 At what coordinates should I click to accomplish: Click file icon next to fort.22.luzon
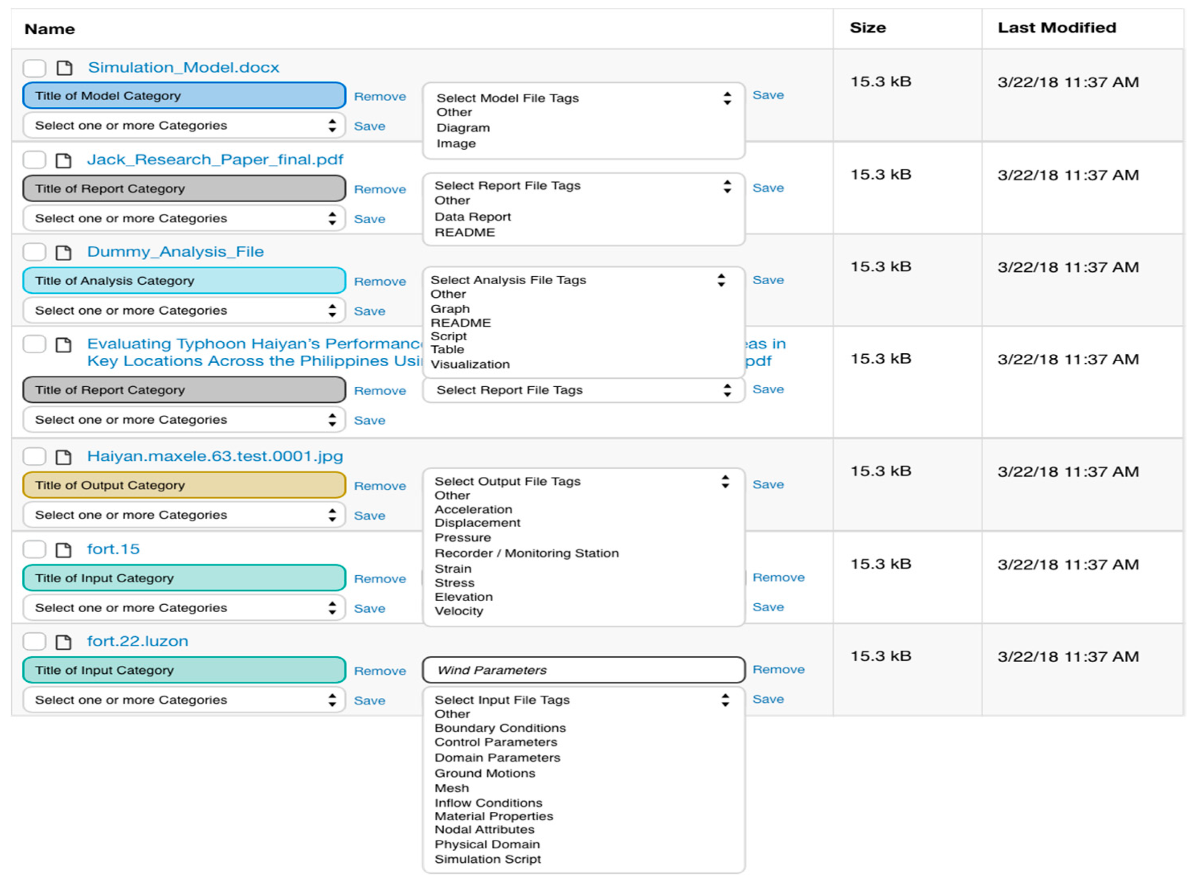pos(64,642)
